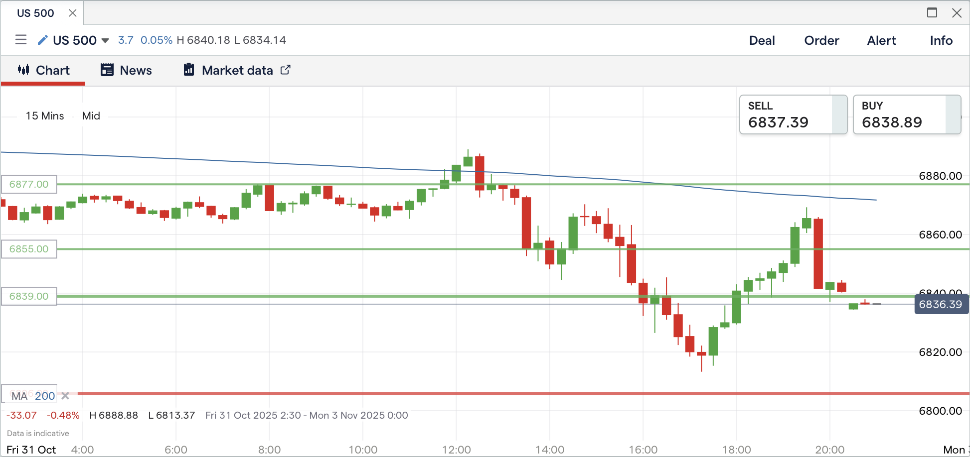Open MA 200 indicator settings

point(33,396)
